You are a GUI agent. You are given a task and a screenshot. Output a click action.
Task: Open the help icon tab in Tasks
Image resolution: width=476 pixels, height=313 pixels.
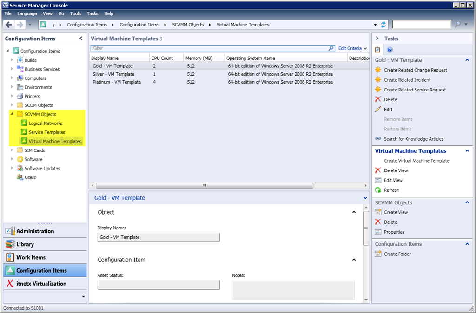pos(390,50)
